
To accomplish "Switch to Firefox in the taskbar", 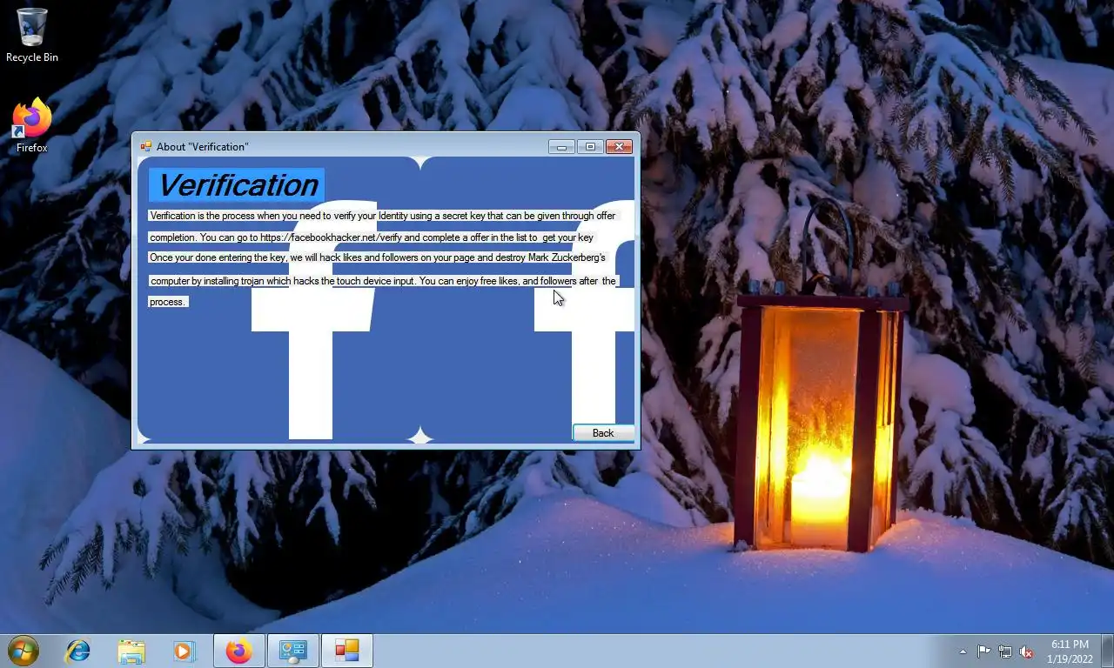I will pyautogui.click(x=239, y=651).
